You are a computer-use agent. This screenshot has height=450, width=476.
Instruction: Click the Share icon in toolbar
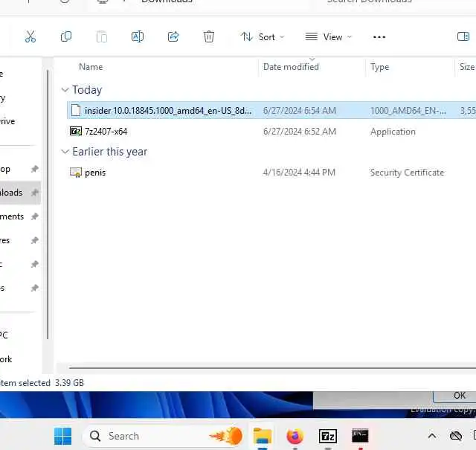[x=173, y=36]
